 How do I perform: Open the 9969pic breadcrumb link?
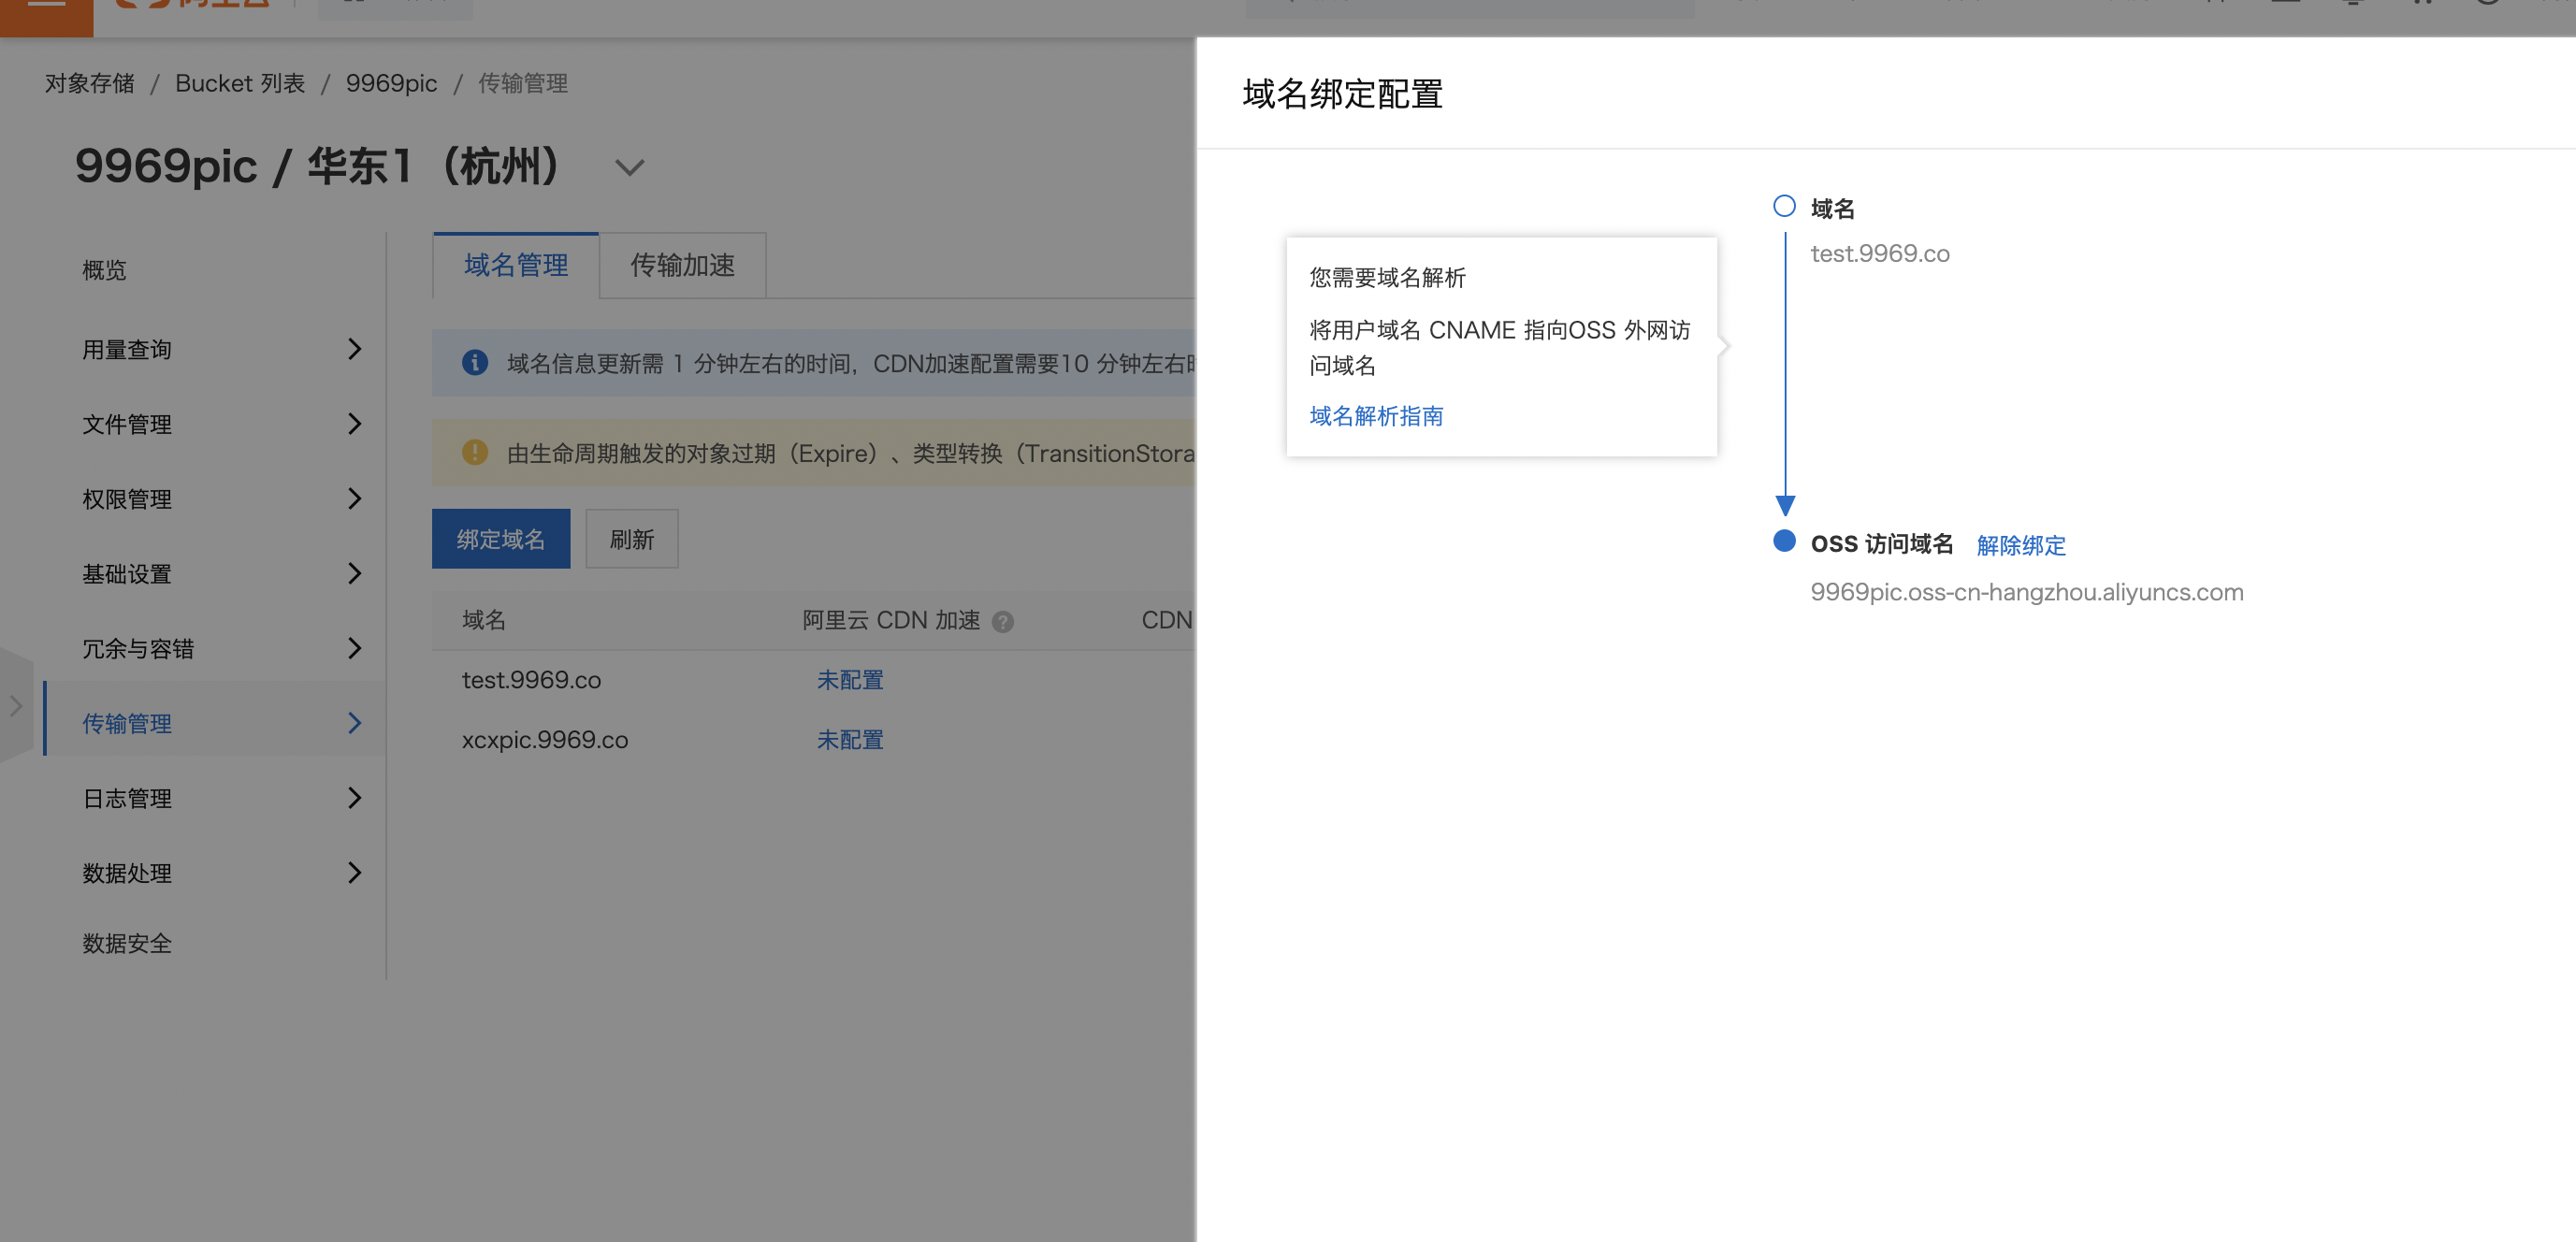[x=391, y=83]
